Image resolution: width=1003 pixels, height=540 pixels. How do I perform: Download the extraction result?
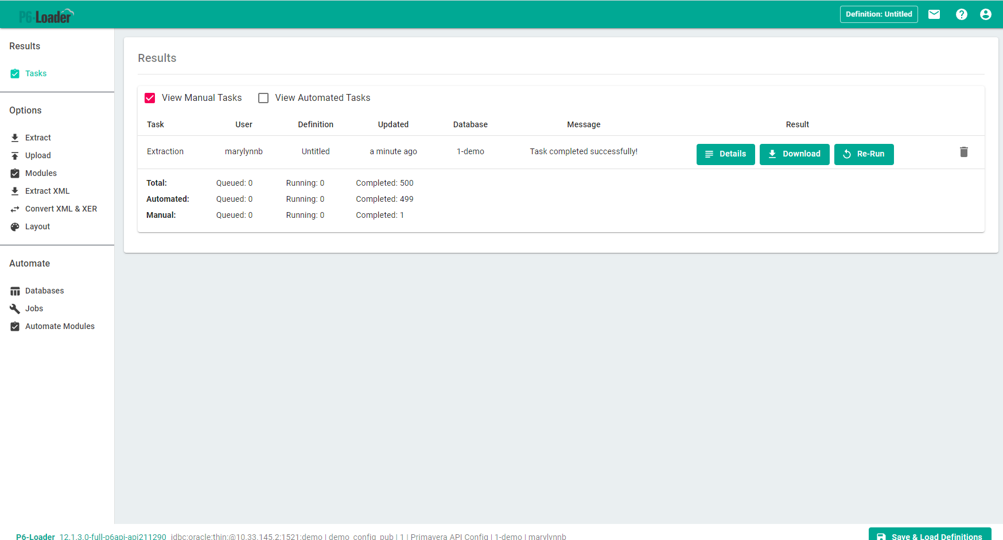tap(794, 154)
